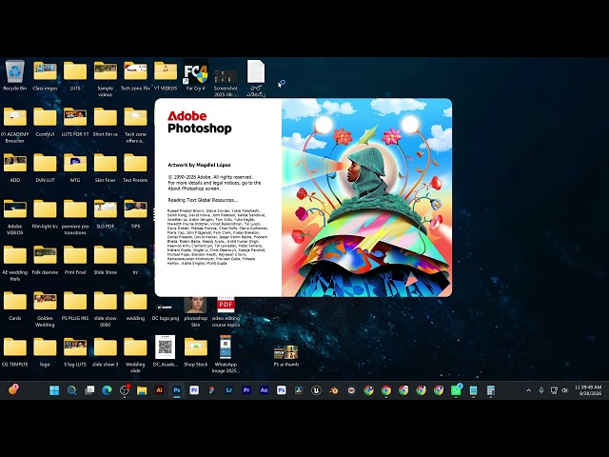
Task: Select the YT VIDEOS folder
Action: tap(166, 76)
